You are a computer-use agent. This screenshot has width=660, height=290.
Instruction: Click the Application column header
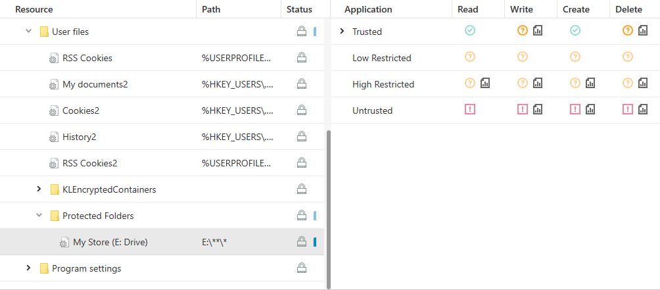point(368,9)
